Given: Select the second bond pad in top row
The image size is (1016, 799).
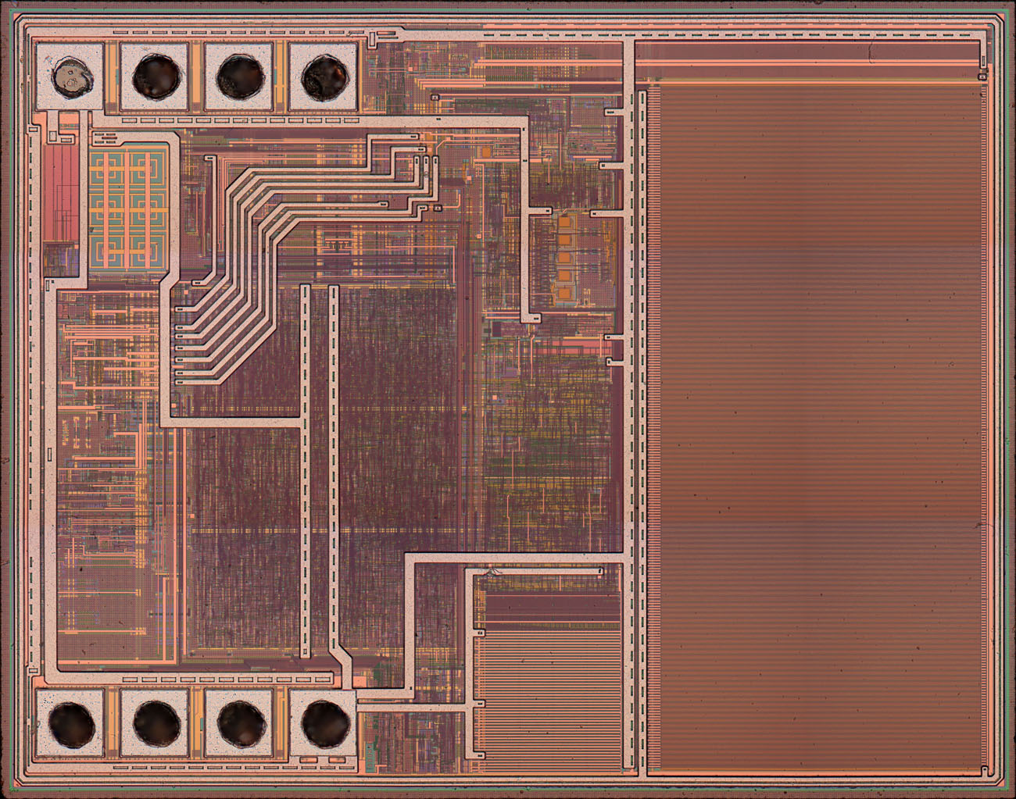Looking at the screenshot, I should (x=155, y=77).
